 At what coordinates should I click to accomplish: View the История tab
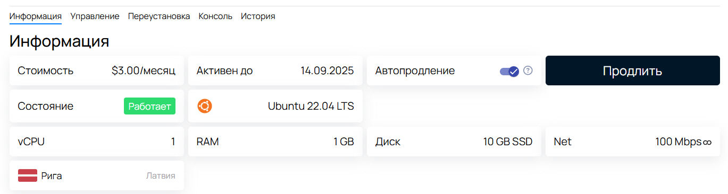tap(258, 16)
